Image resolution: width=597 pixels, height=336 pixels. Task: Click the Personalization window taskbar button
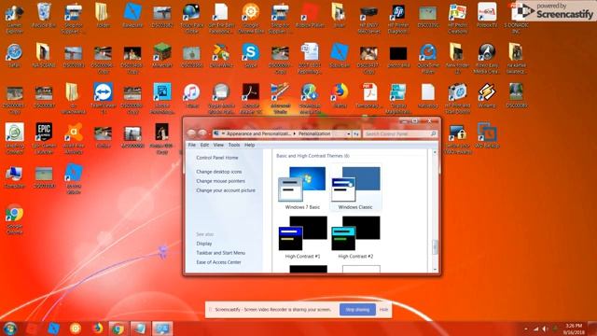coord(162,329)
